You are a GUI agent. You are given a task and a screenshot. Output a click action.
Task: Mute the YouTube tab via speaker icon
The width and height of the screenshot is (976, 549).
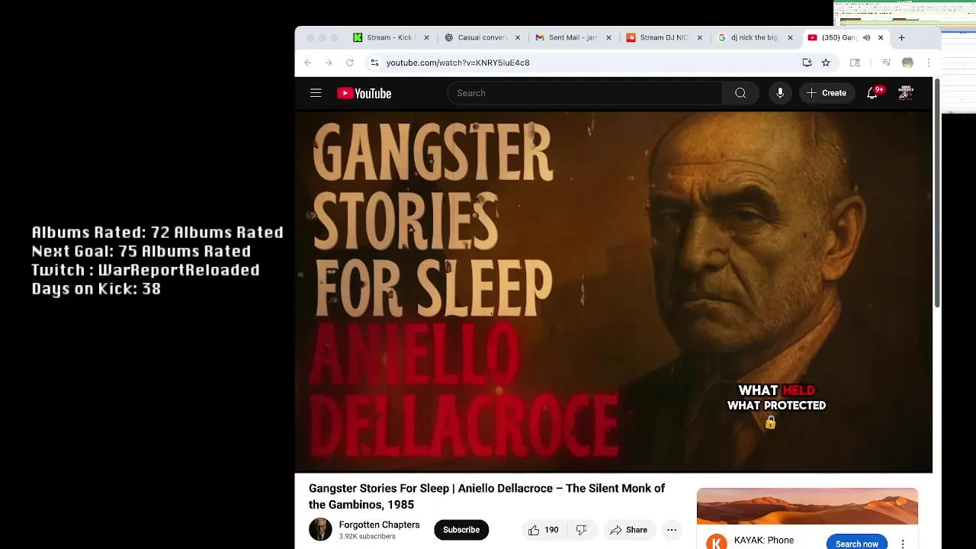coord(866,37)
